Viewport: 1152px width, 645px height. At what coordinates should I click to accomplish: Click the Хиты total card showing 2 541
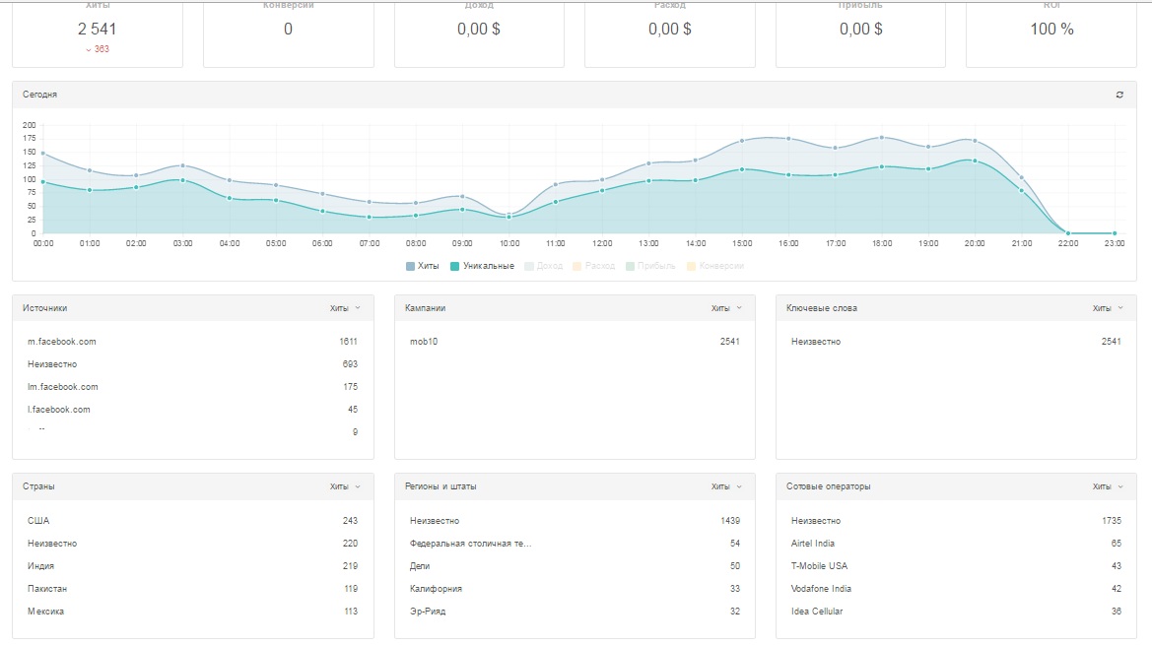click(x=97, y=34)
